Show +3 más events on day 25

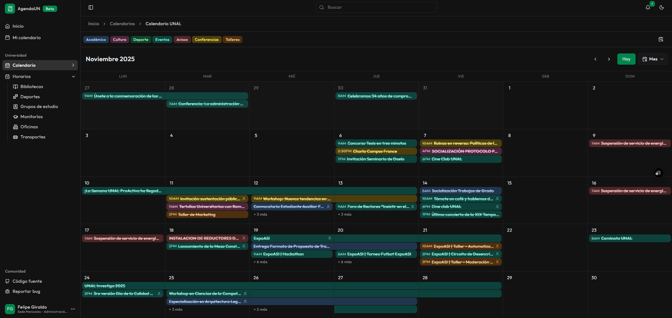tap(175, 310)
